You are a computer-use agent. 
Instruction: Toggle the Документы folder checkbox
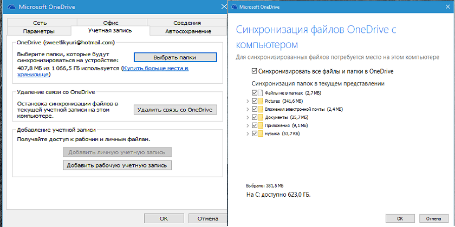click(255, 118)
